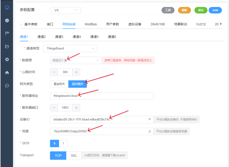This screenshot has width=229, height=167.
Task: Click the 刷新 button
Action: point(184,10)
